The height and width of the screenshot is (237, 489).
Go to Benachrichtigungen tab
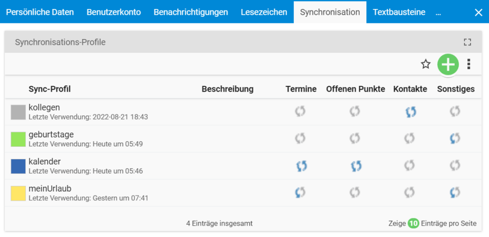(x=191, y=12)
